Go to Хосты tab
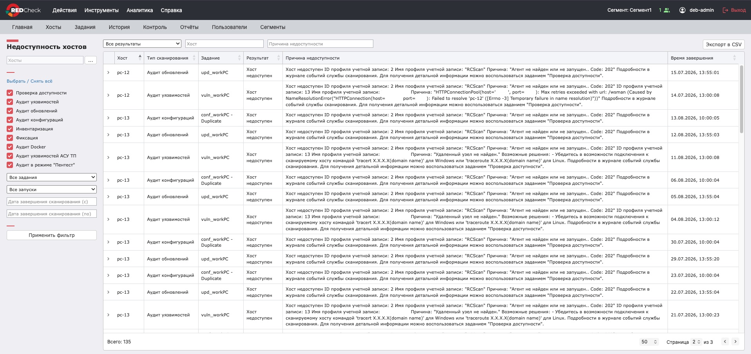The height and width of the screenshot is (354, 751). pyautogui.click(x=53, y=27)
